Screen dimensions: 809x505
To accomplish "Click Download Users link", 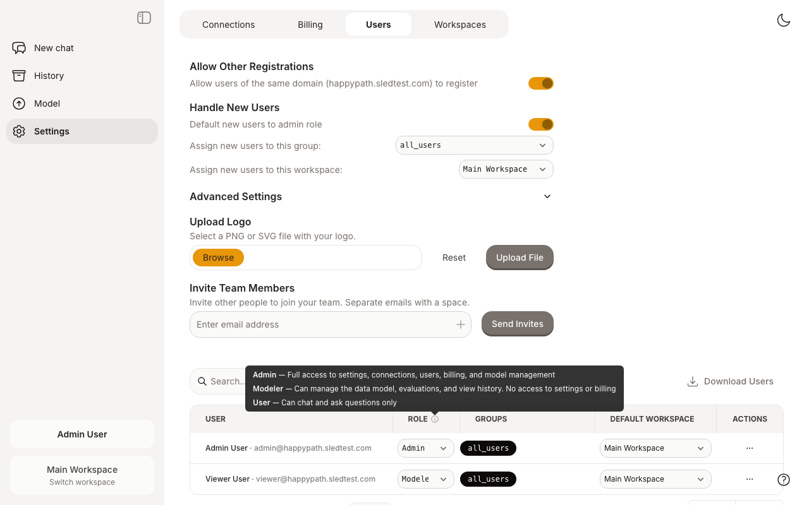I will [x=730, y=381].
